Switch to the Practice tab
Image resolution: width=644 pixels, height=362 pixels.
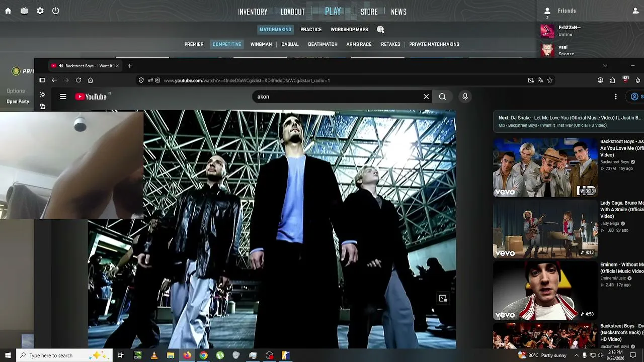click(x=311, y=30)
